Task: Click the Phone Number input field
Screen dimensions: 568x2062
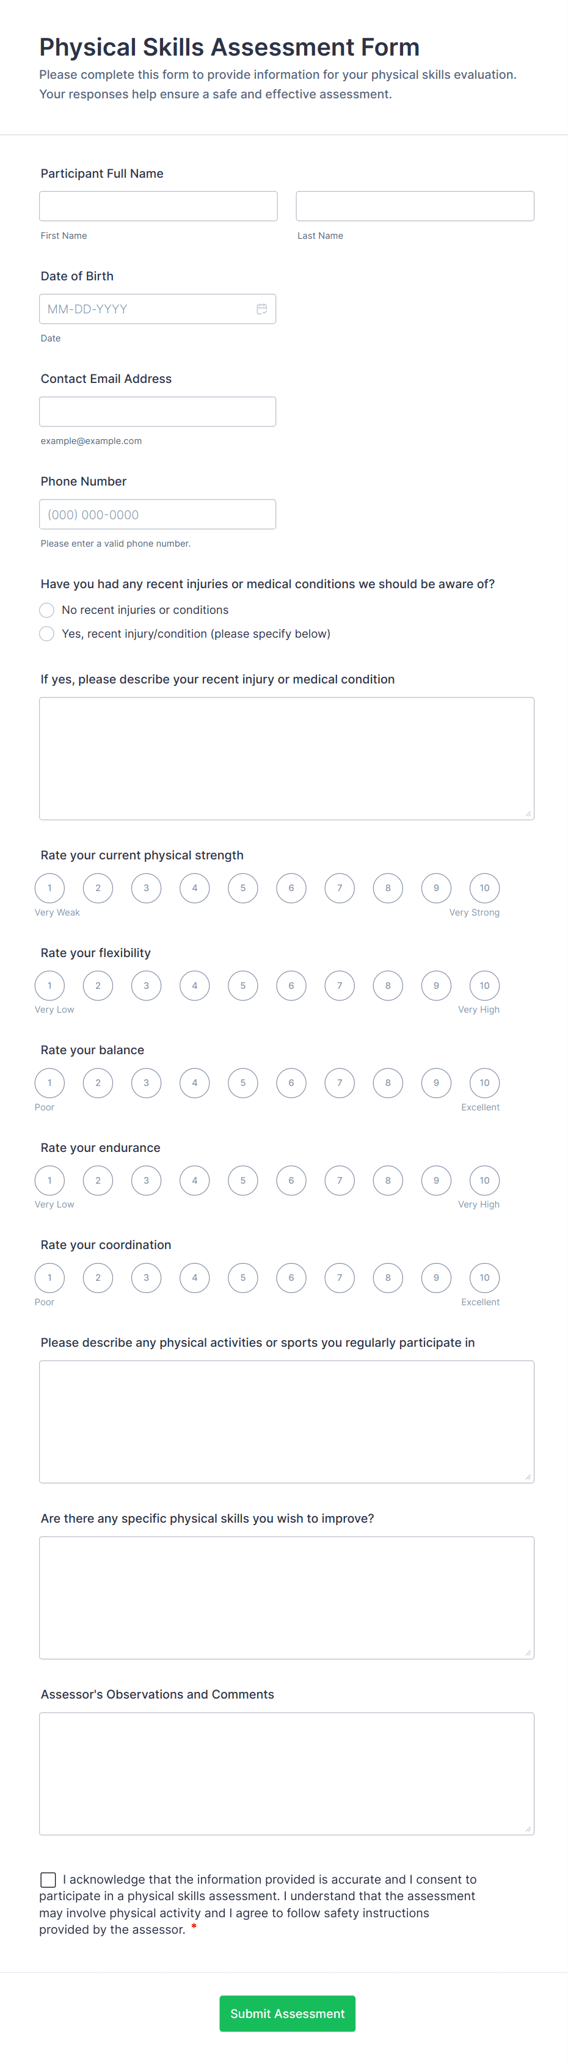Action: (x=158, y=514)
